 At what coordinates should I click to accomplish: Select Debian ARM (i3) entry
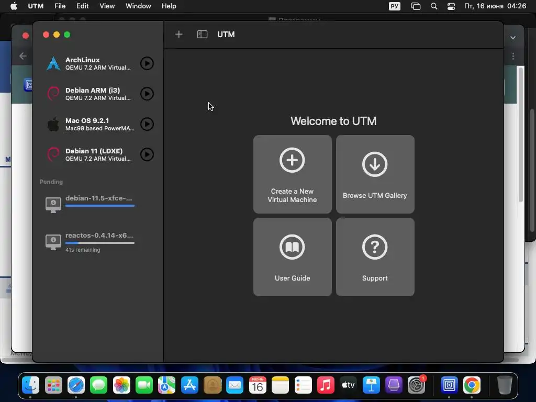tap(98, 94)
